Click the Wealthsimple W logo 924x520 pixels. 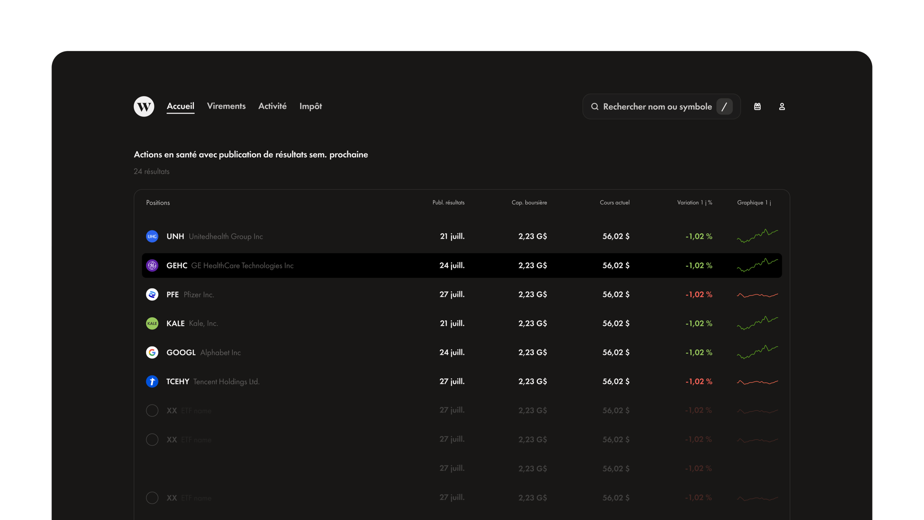click(144, 107)
